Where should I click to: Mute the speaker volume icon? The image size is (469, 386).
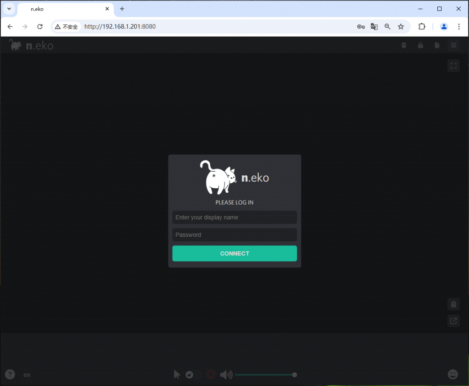pos(226,375)
